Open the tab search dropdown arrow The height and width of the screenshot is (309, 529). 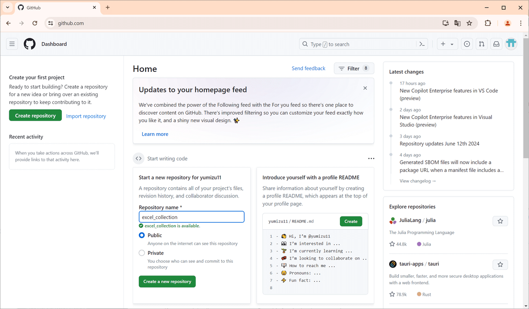click(x=7, y=7)
